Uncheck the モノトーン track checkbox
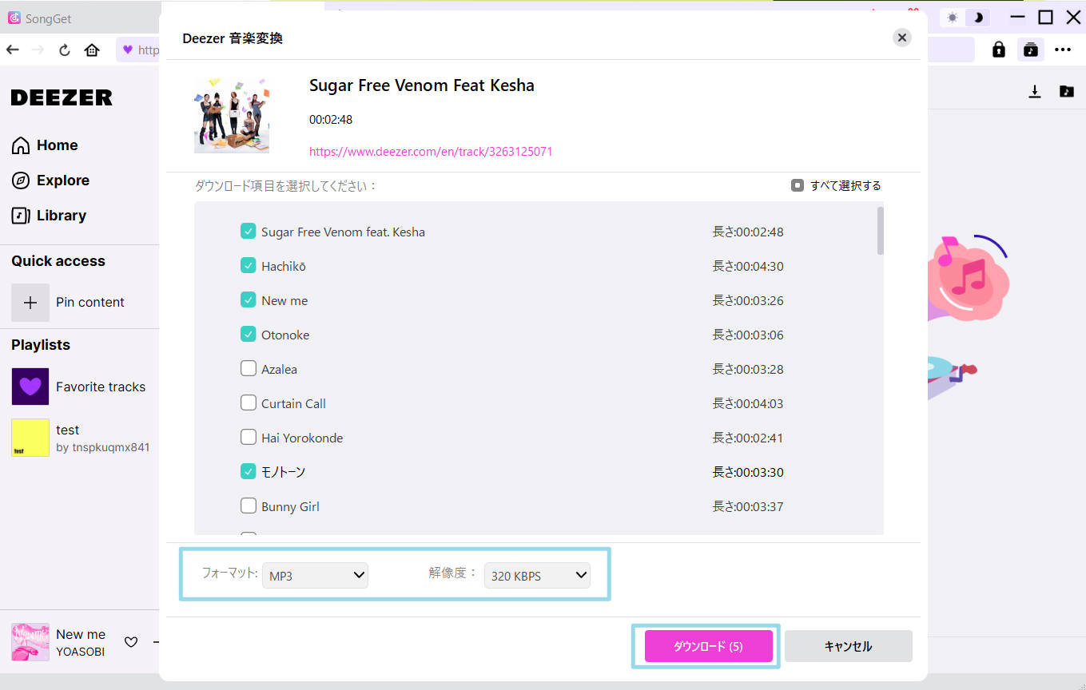 [249, 472]
